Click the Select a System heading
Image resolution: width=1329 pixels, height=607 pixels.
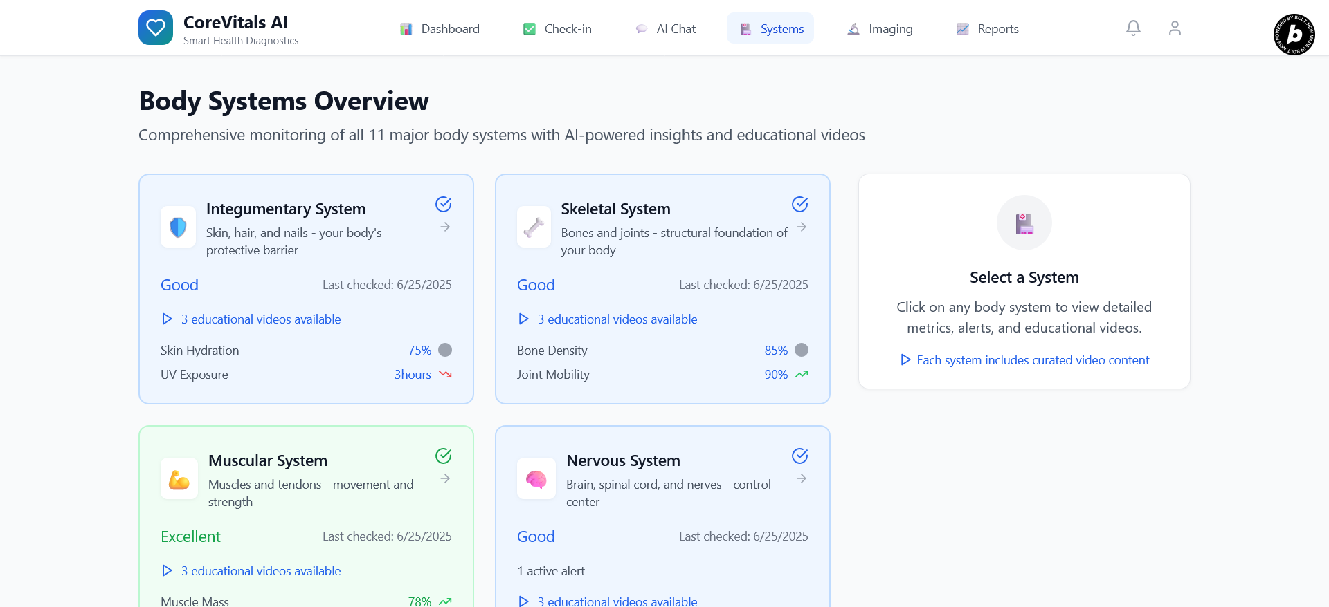1024,277
